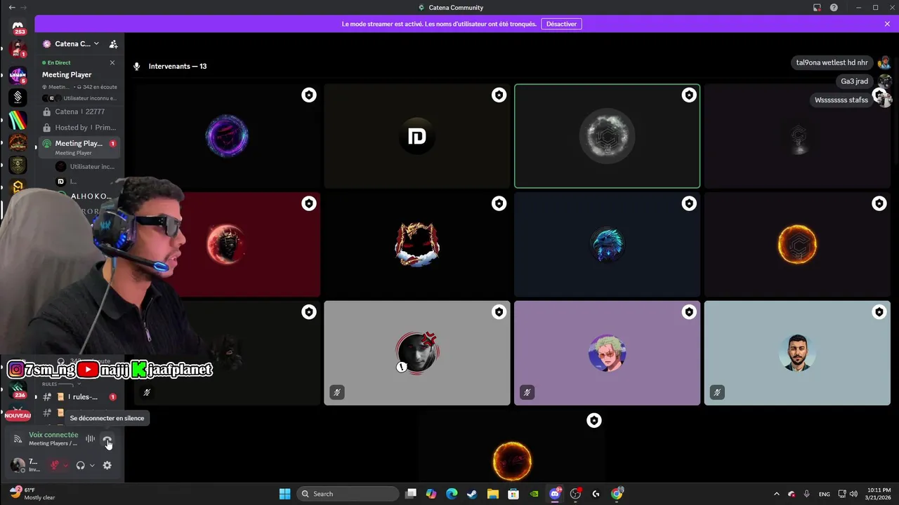Dismiss the streamer mode banner

pos(887,24)
